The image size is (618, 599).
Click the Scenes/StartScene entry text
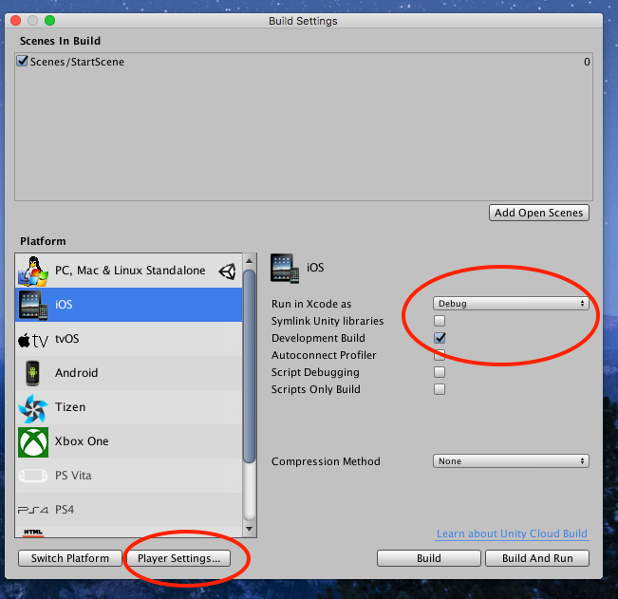point(77,62)
